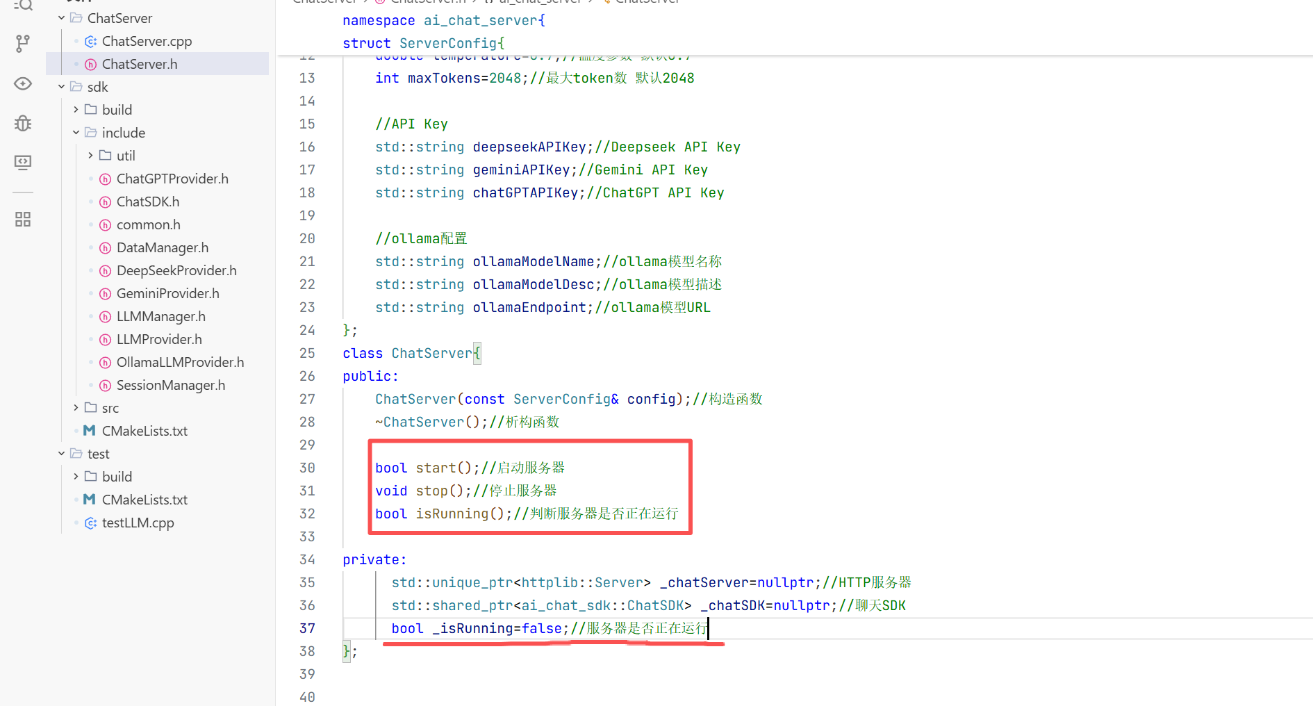Click the src folder icon

click(x=90, y=407)
